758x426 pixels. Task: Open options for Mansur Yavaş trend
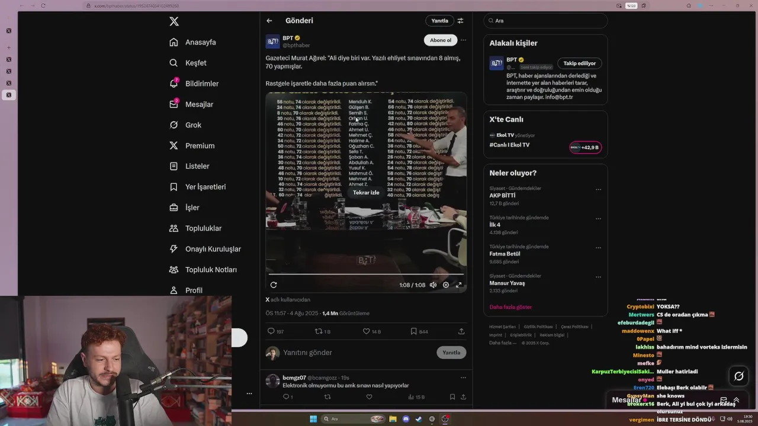[598, 277]
